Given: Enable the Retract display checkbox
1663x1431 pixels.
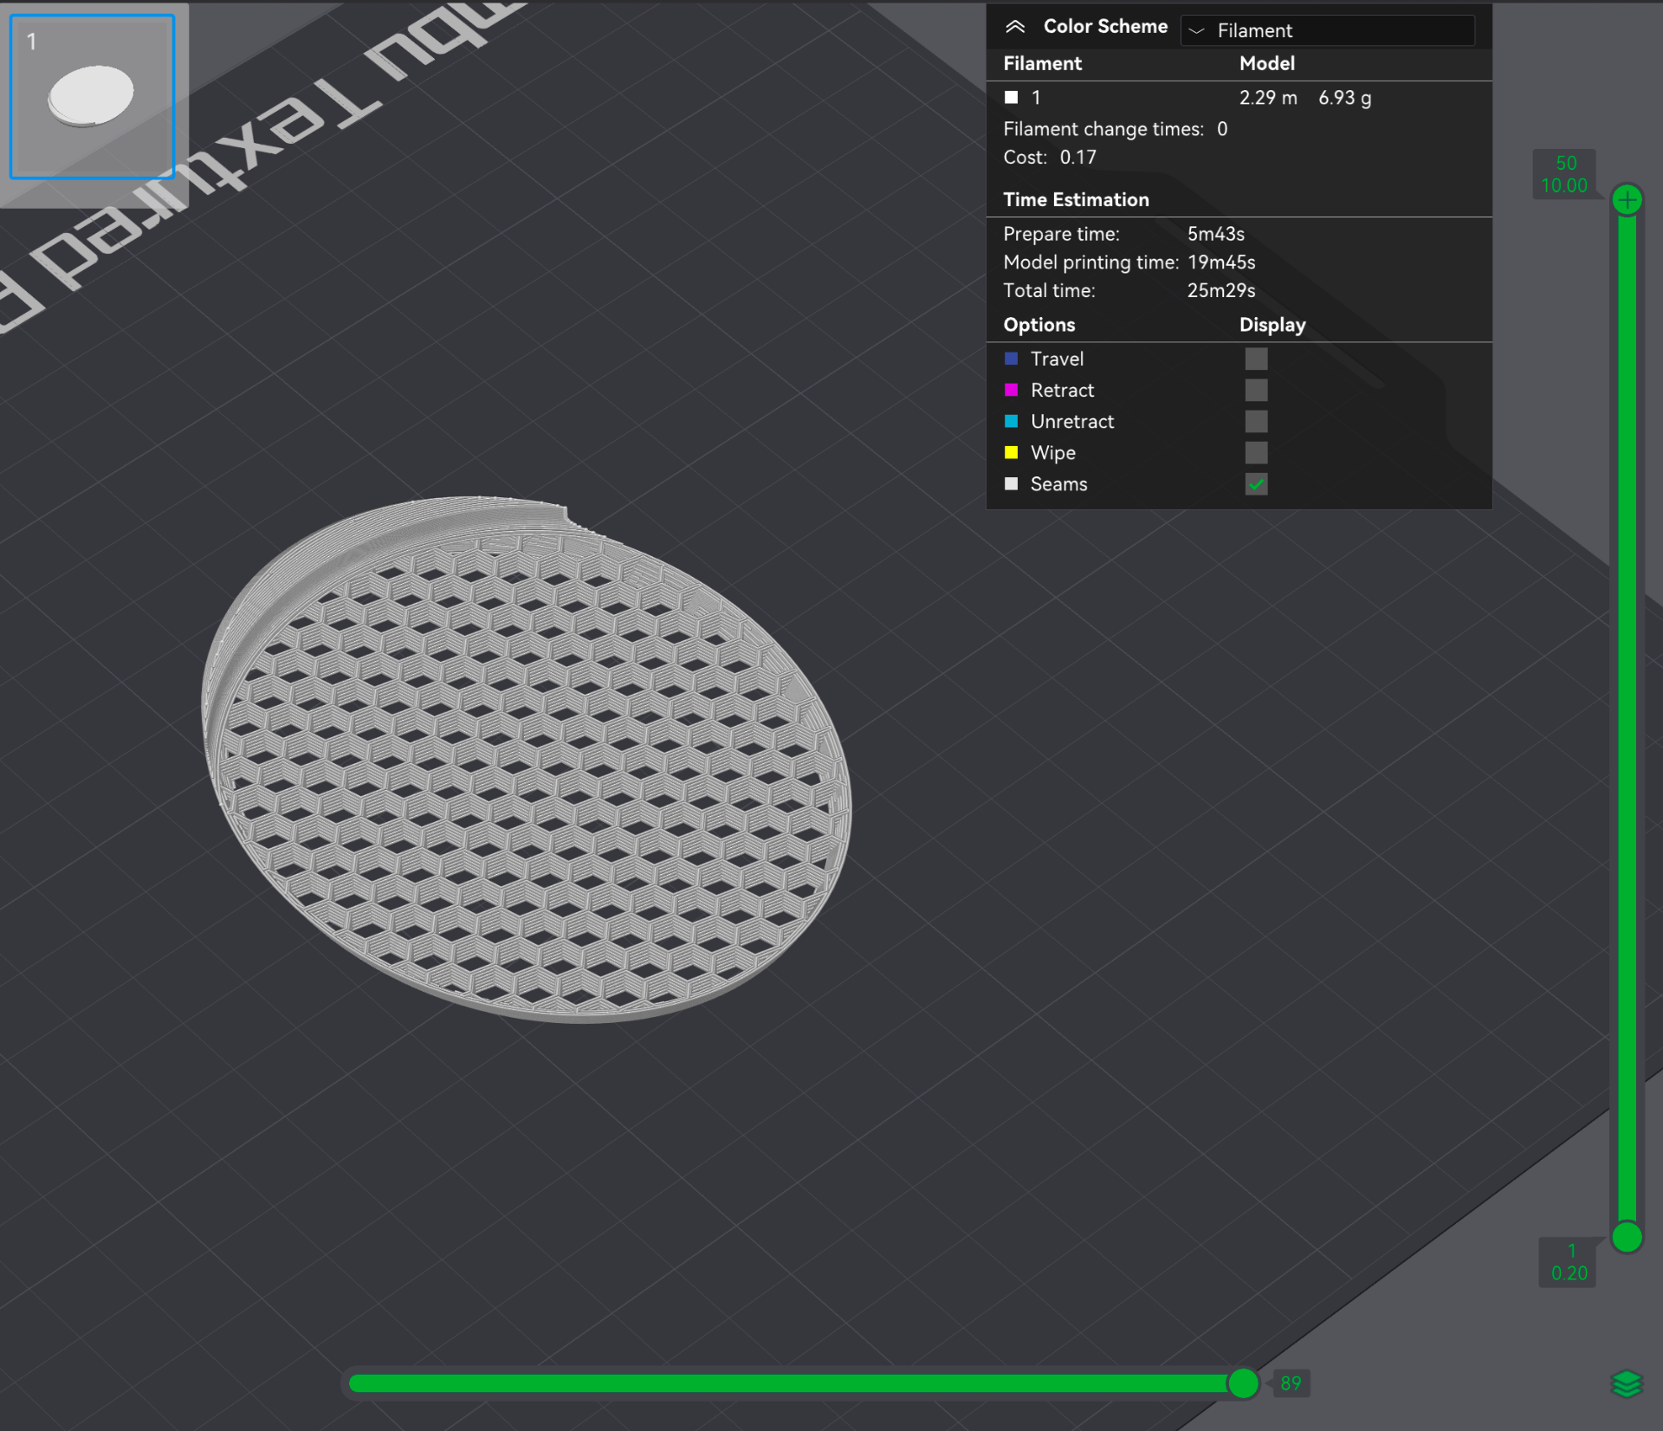Looking at the screenshot, I should [x=1256, y=390].
